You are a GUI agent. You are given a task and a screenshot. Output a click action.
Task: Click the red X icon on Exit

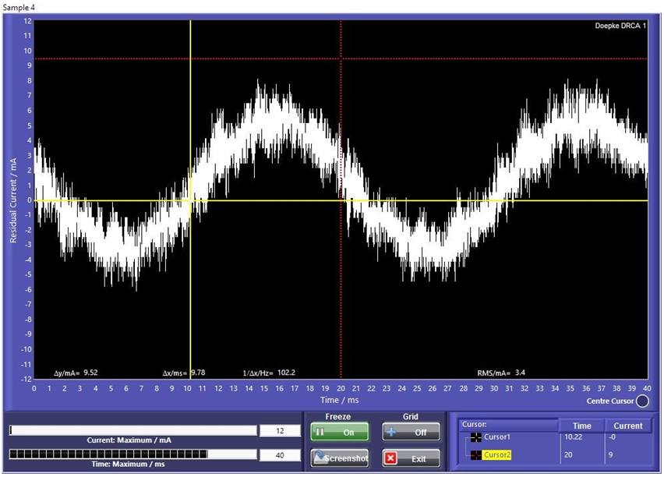391,458
